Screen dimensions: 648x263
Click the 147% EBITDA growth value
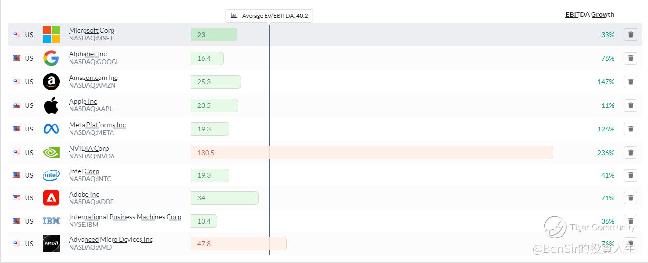tap(606, 82)
